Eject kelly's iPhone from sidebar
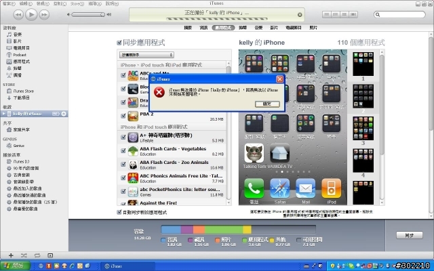This screenshot has height=271, width=434. [64, 114]
